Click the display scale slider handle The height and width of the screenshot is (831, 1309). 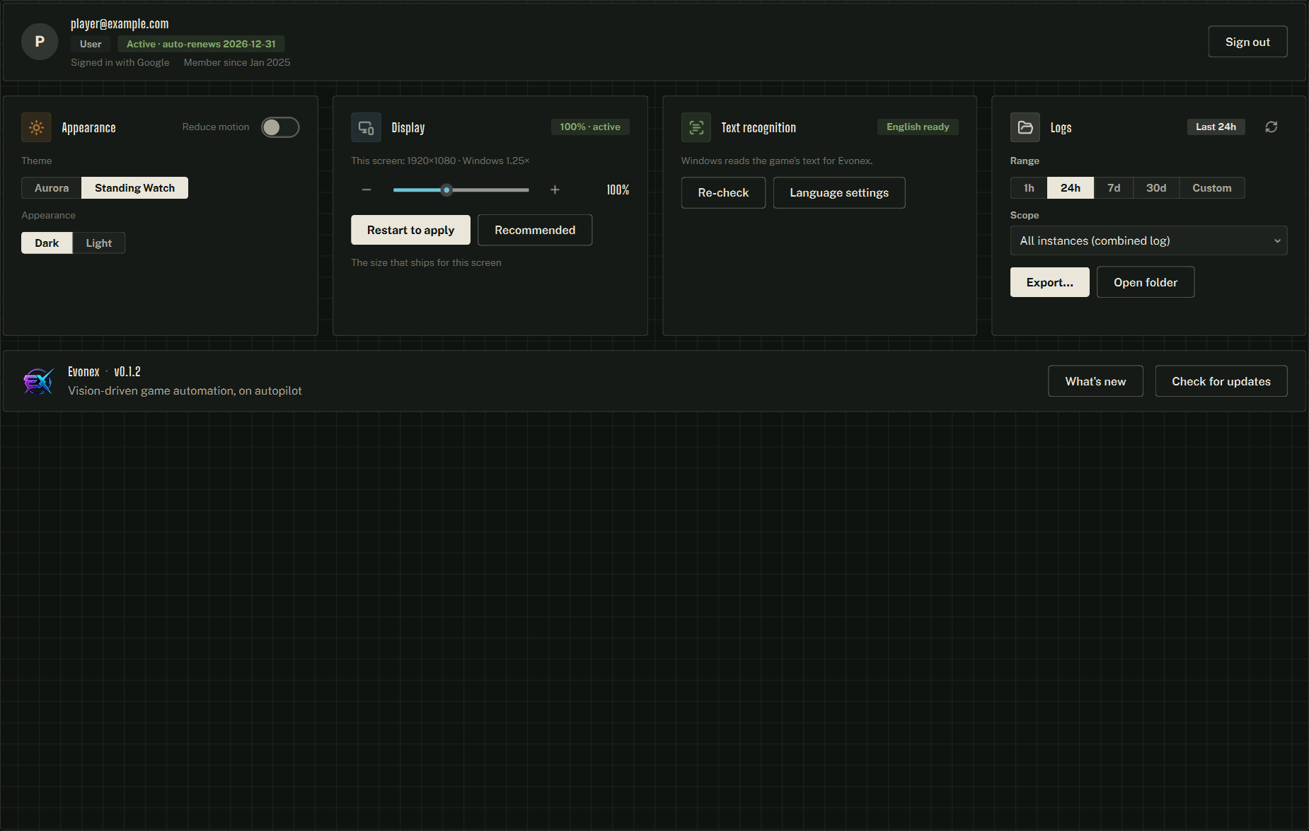[446, 190]
